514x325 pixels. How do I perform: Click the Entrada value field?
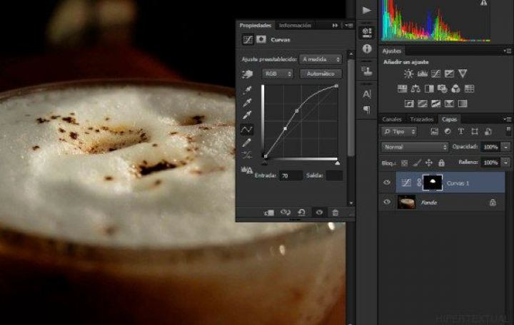[x=291, y=175]
